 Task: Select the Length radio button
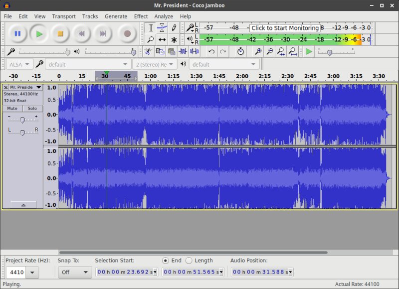[x=190, y=260]
